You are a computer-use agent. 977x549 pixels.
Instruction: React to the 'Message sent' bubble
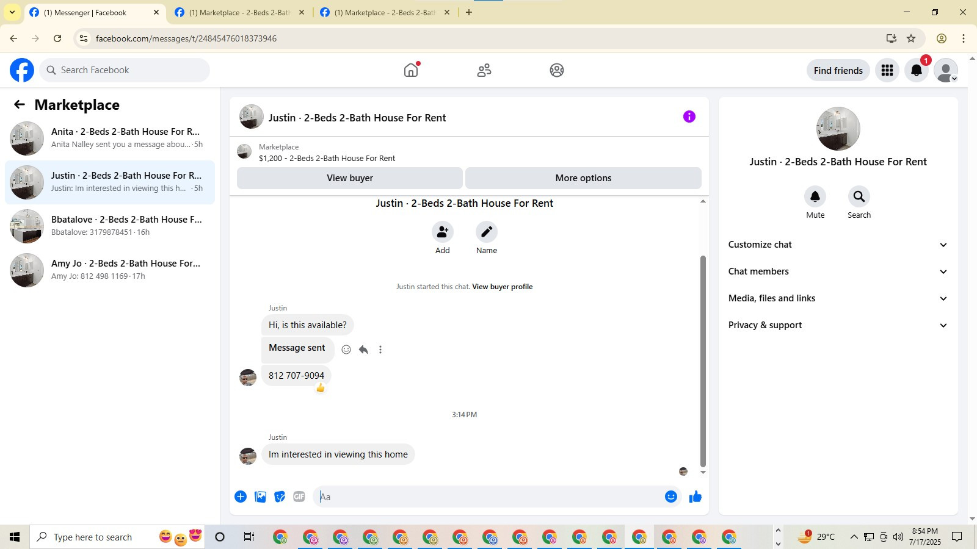click(346, 350)
